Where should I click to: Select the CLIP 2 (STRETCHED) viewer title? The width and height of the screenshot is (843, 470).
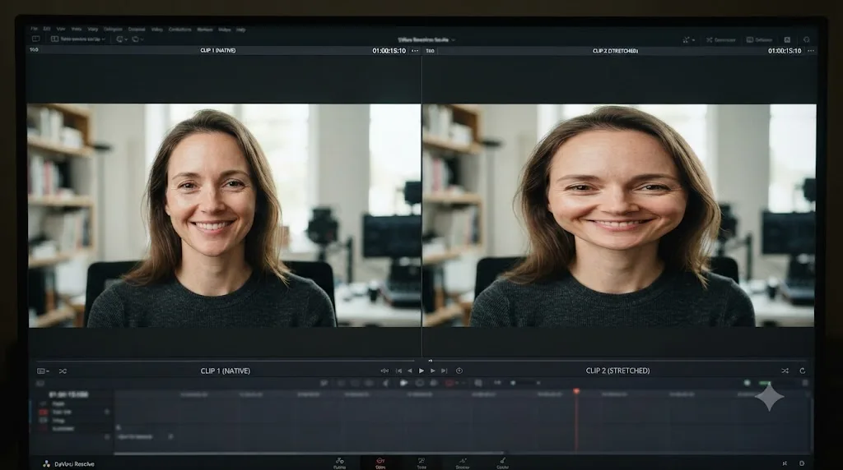click(x=615, y=51)
